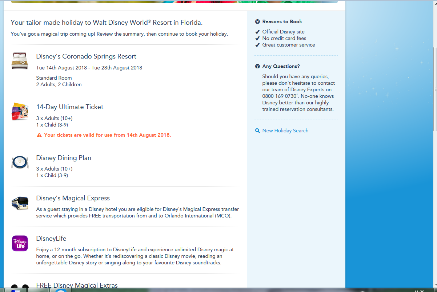Click 3 x Adults under Disney Dining Plan
The image size is (437, 292).
54,169
